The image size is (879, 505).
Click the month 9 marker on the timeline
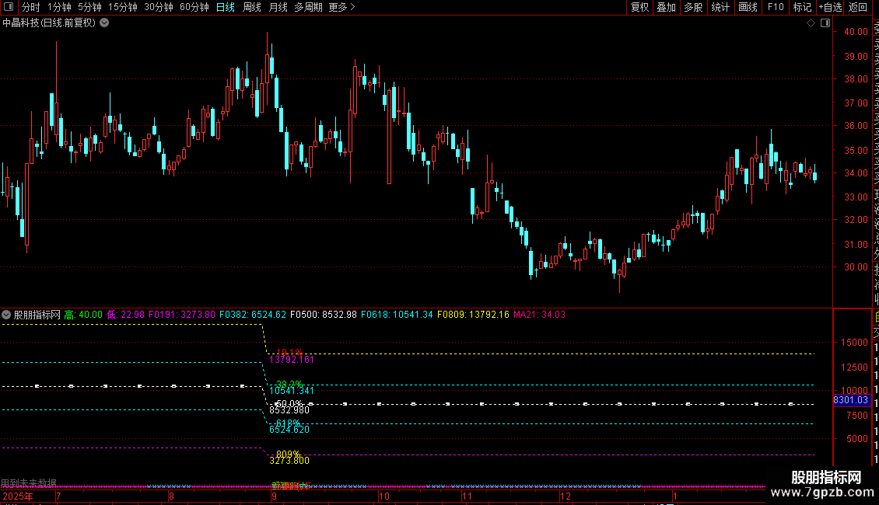point(274,496)
